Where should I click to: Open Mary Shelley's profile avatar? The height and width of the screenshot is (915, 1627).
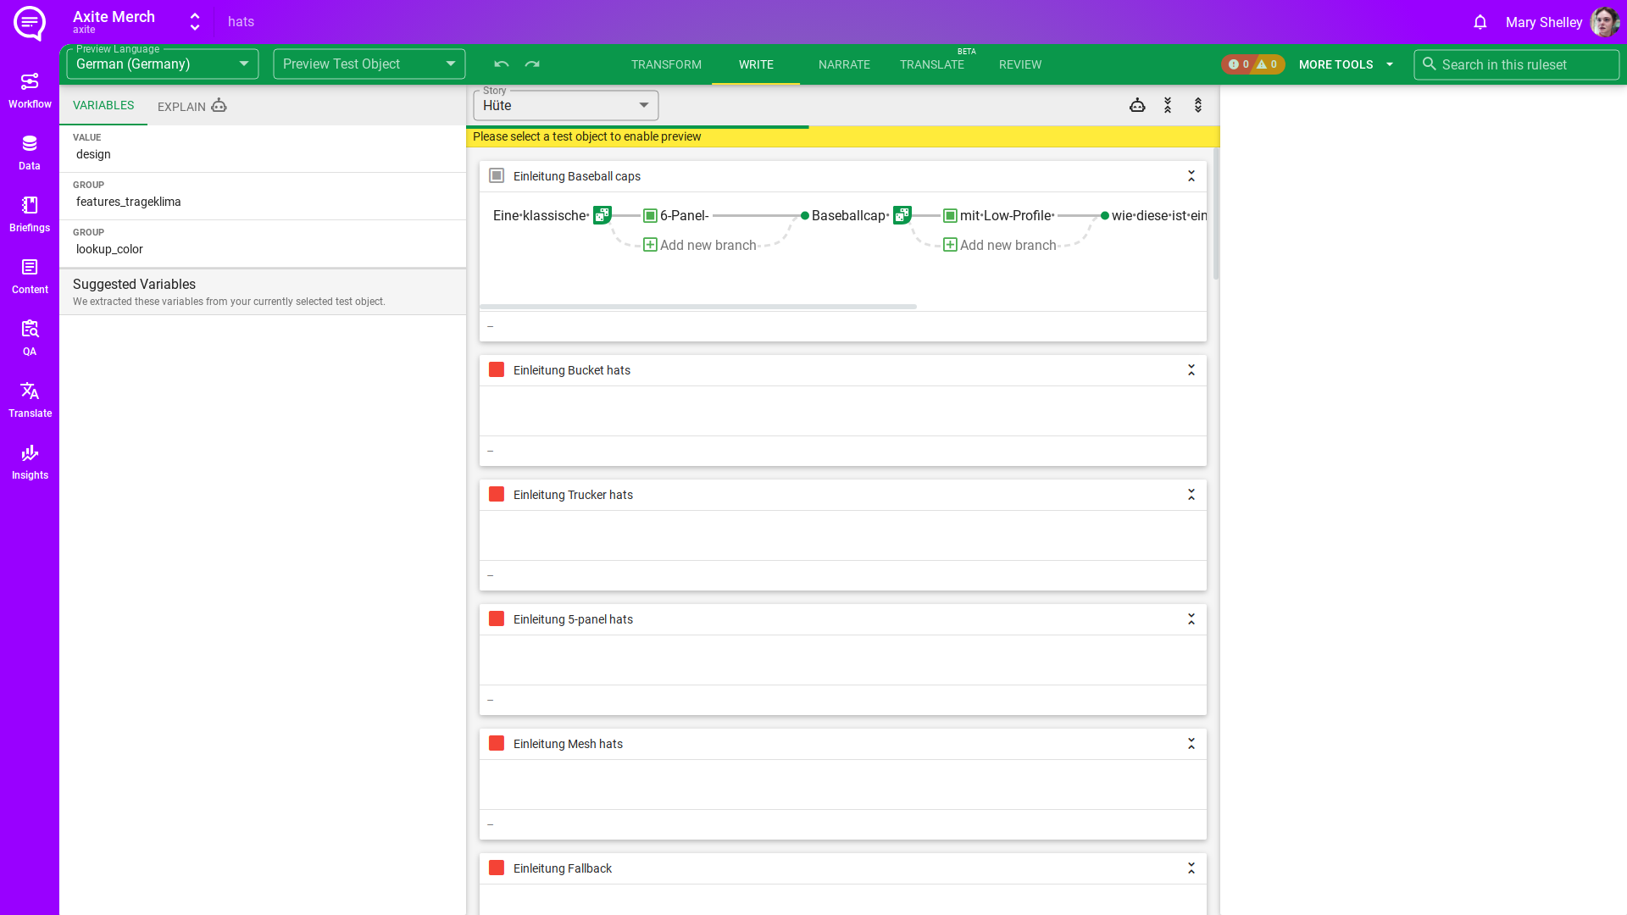[1604, 22]
